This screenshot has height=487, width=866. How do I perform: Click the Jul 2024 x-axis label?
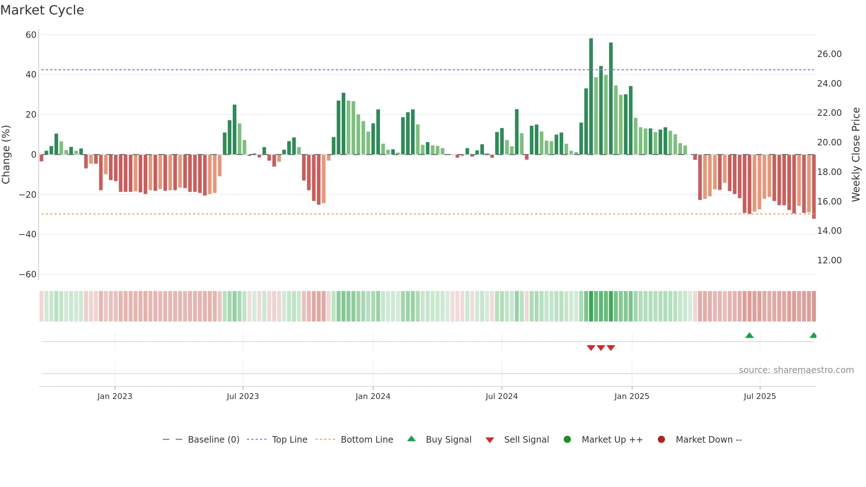[502, 396]
